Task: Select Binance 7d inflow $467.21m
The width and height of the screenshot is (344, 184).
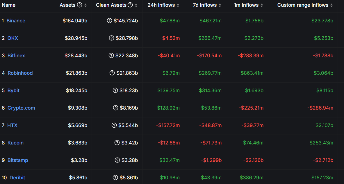Action: (211, 21)
